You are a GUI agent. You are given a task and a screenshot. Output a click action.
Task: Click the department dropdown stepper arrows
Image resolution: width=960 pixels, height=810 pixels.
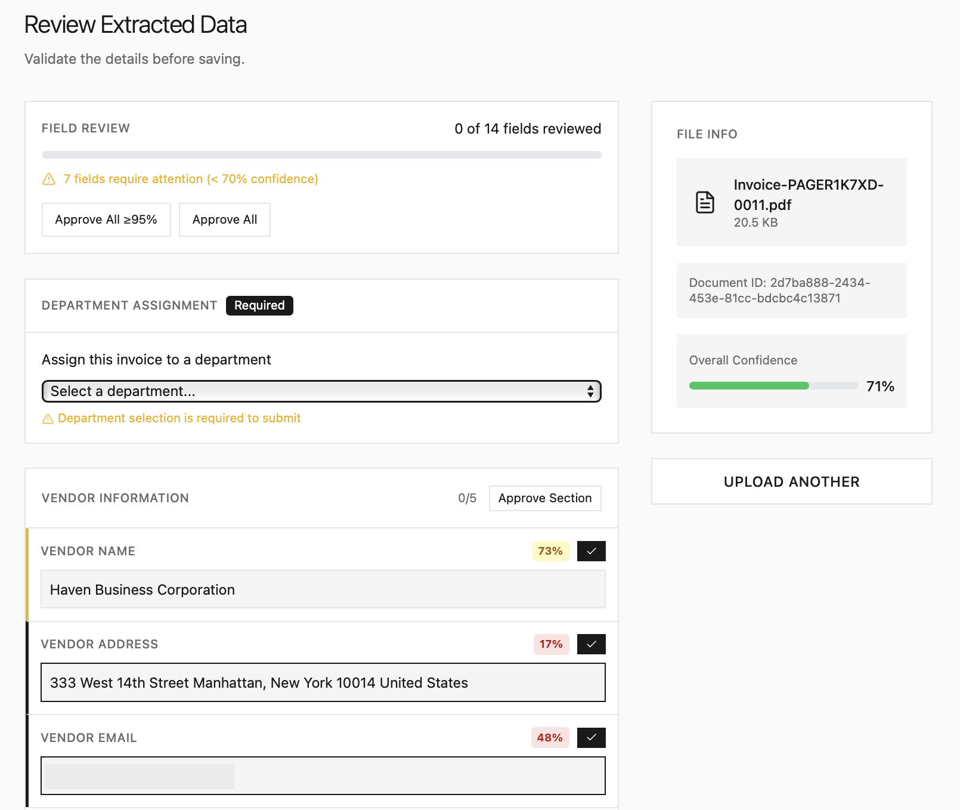(591, 391)
